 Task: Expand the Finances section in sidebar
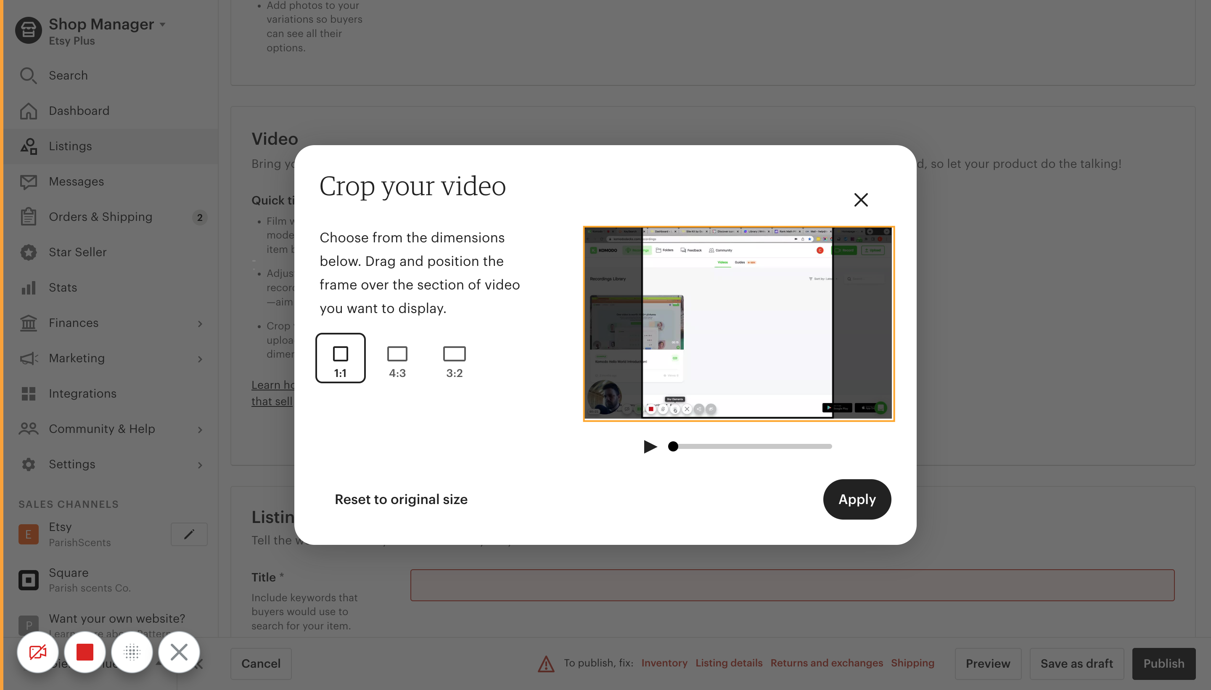[200, 323]
